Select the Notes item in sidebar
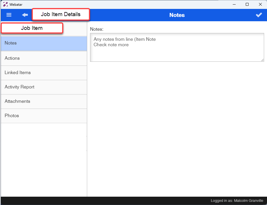 coord(44,43)
